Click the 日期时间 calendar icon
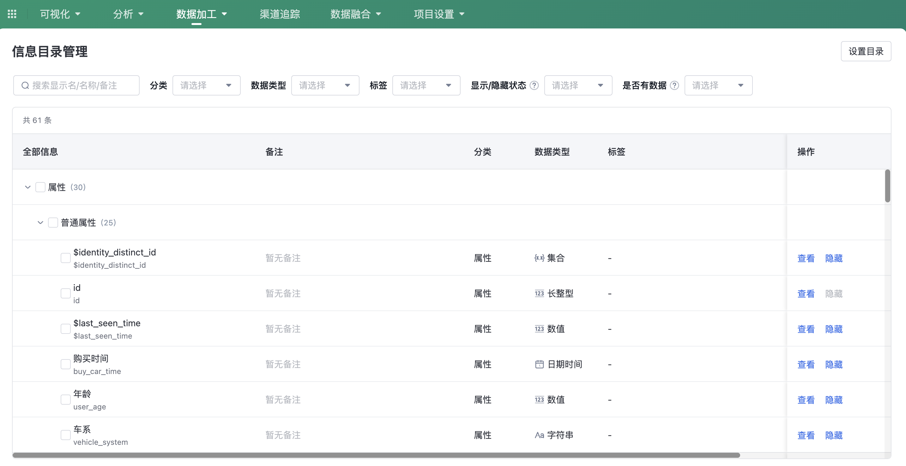 [x=539, y=364]
